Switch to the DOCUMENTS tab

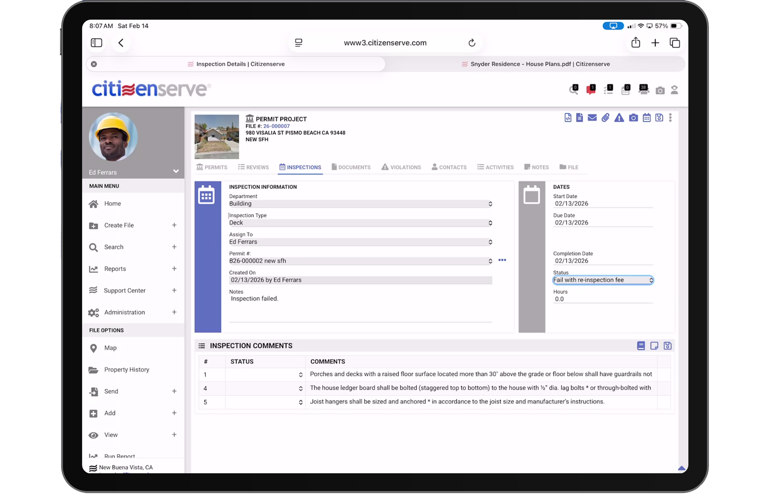[x=351, y=167]
